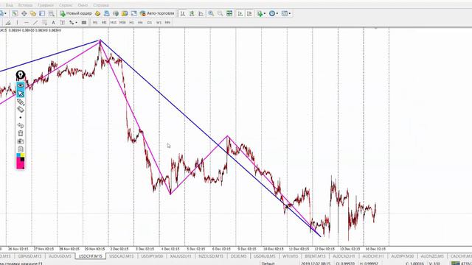This screenshot has width=472, height=265.
Task: Select the text label tool
Action: pyautogui.click(x=62, y=23)
